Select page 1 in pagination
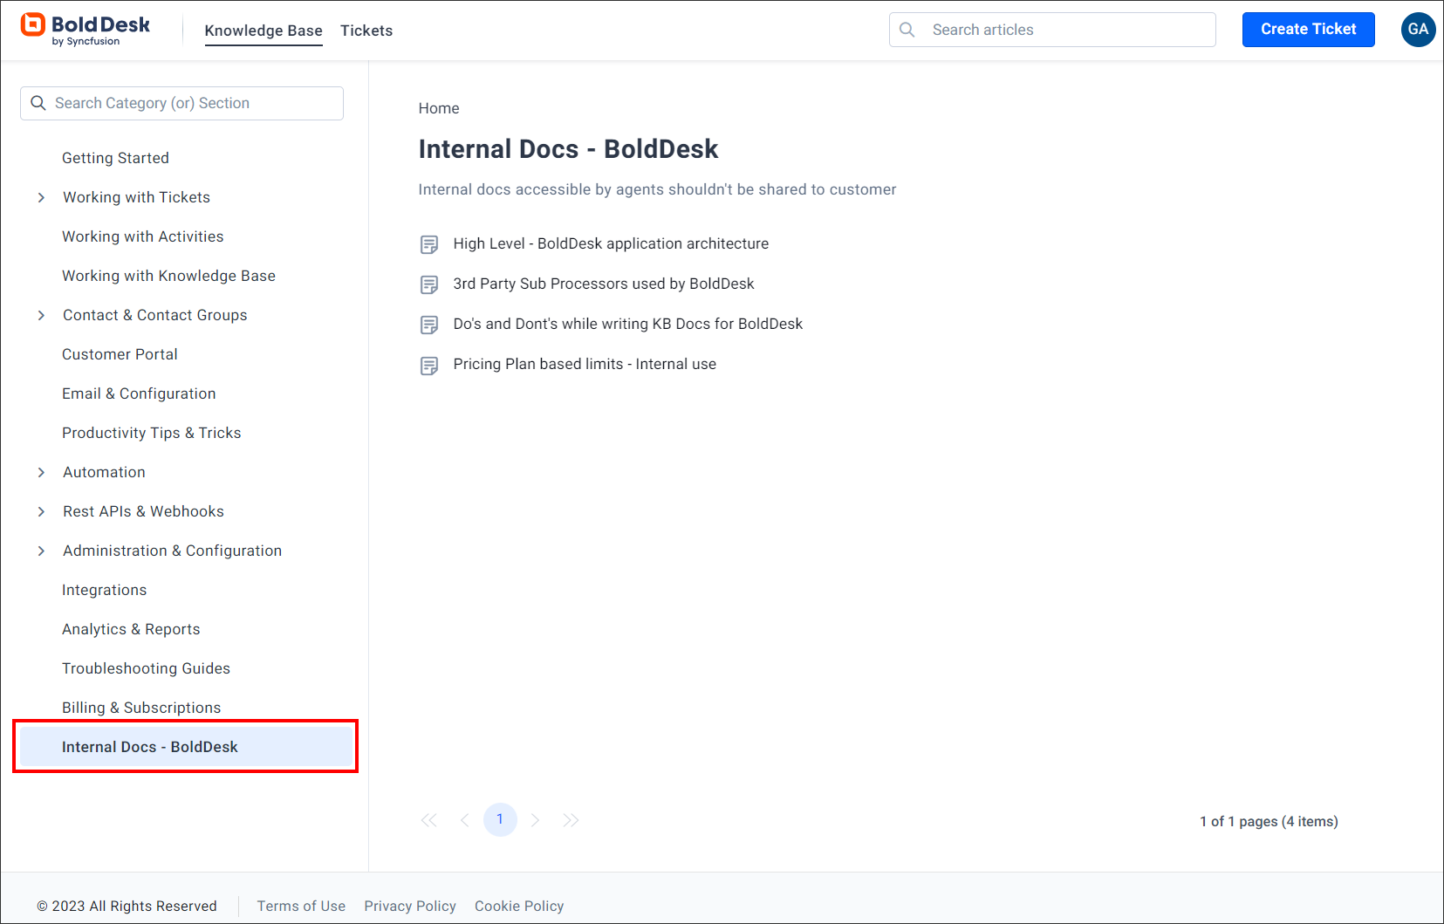The image size is (1444, 924). [500, 819]
